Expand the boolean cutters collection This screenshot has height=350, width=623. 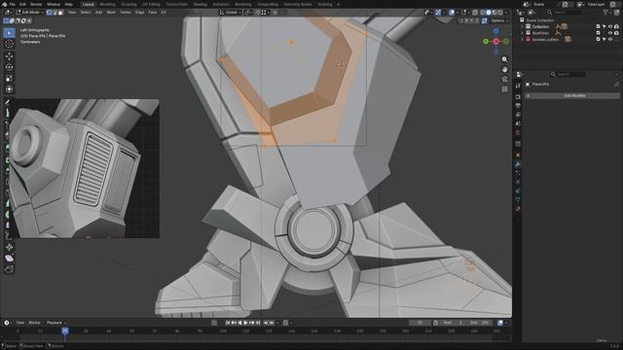[522, 39]
